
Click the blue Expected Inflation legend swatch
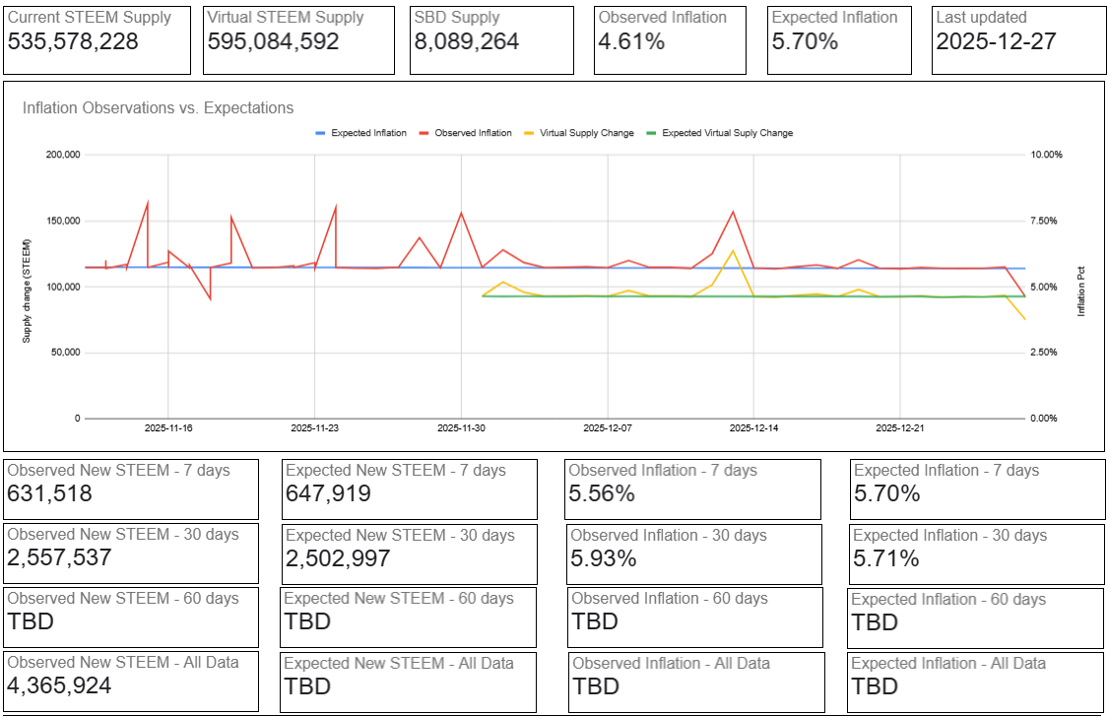320,133
